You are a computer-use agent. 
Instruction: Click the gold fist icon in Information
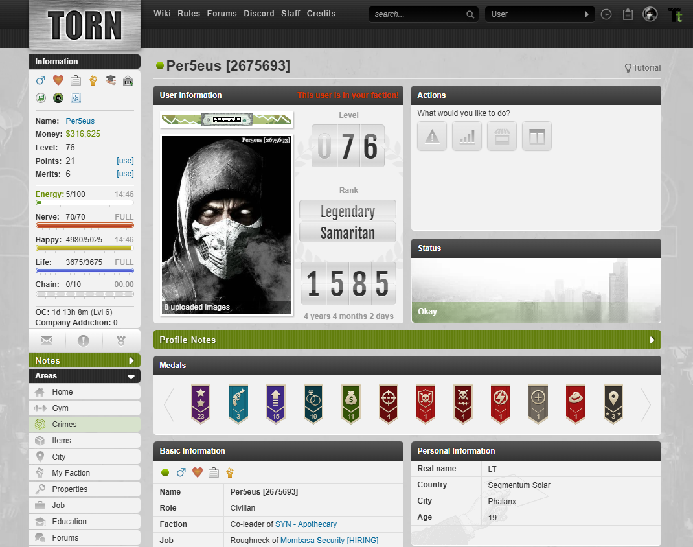pyautogui.click(x=93, y=80)
